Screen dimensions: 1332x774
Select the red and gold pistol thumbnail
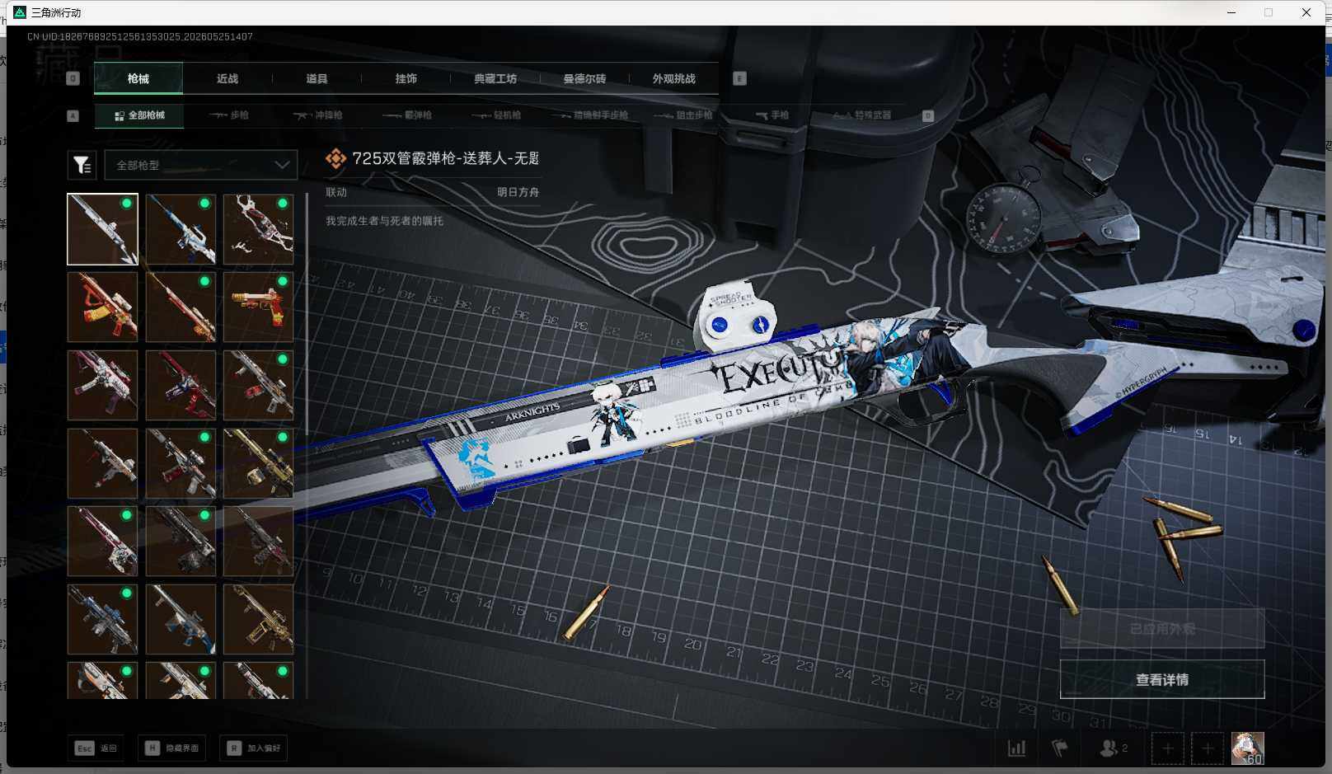(258, 307)
